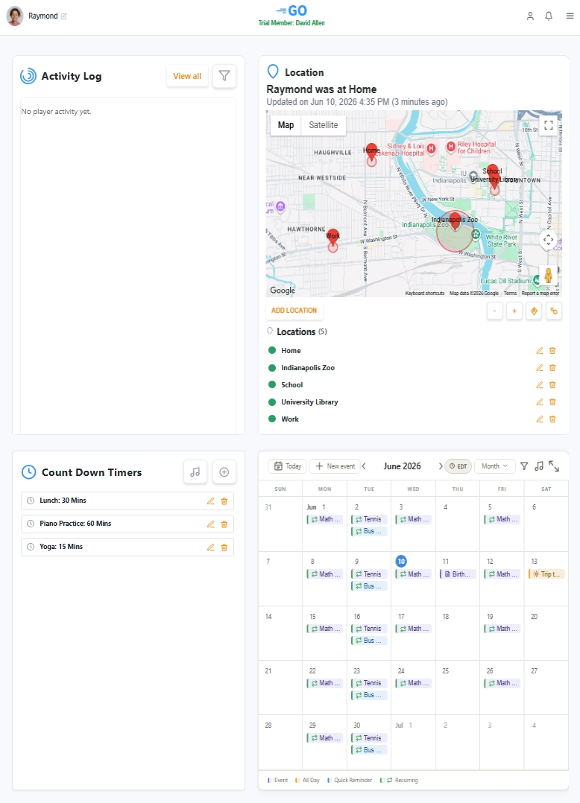Click the ADD LOCATION button
The width and height of the screenshot is (580, 803).
[294, 311]
